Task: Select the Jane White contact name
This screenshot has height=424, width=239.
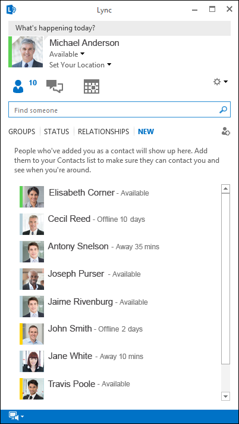Action: pyautogui.click(x=70, y=356)
